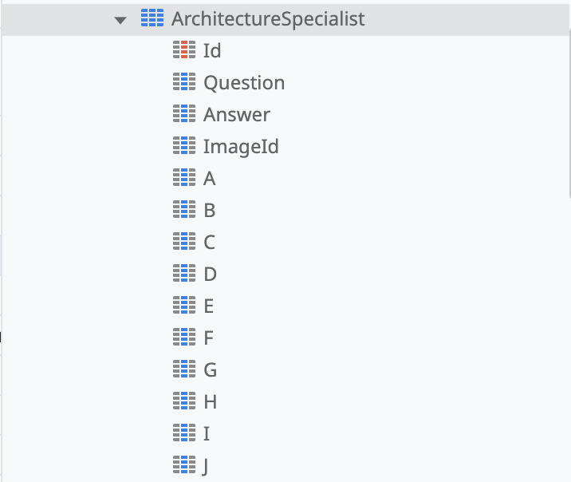
Task: Select the Question column
Action: (x=244, y=83)
